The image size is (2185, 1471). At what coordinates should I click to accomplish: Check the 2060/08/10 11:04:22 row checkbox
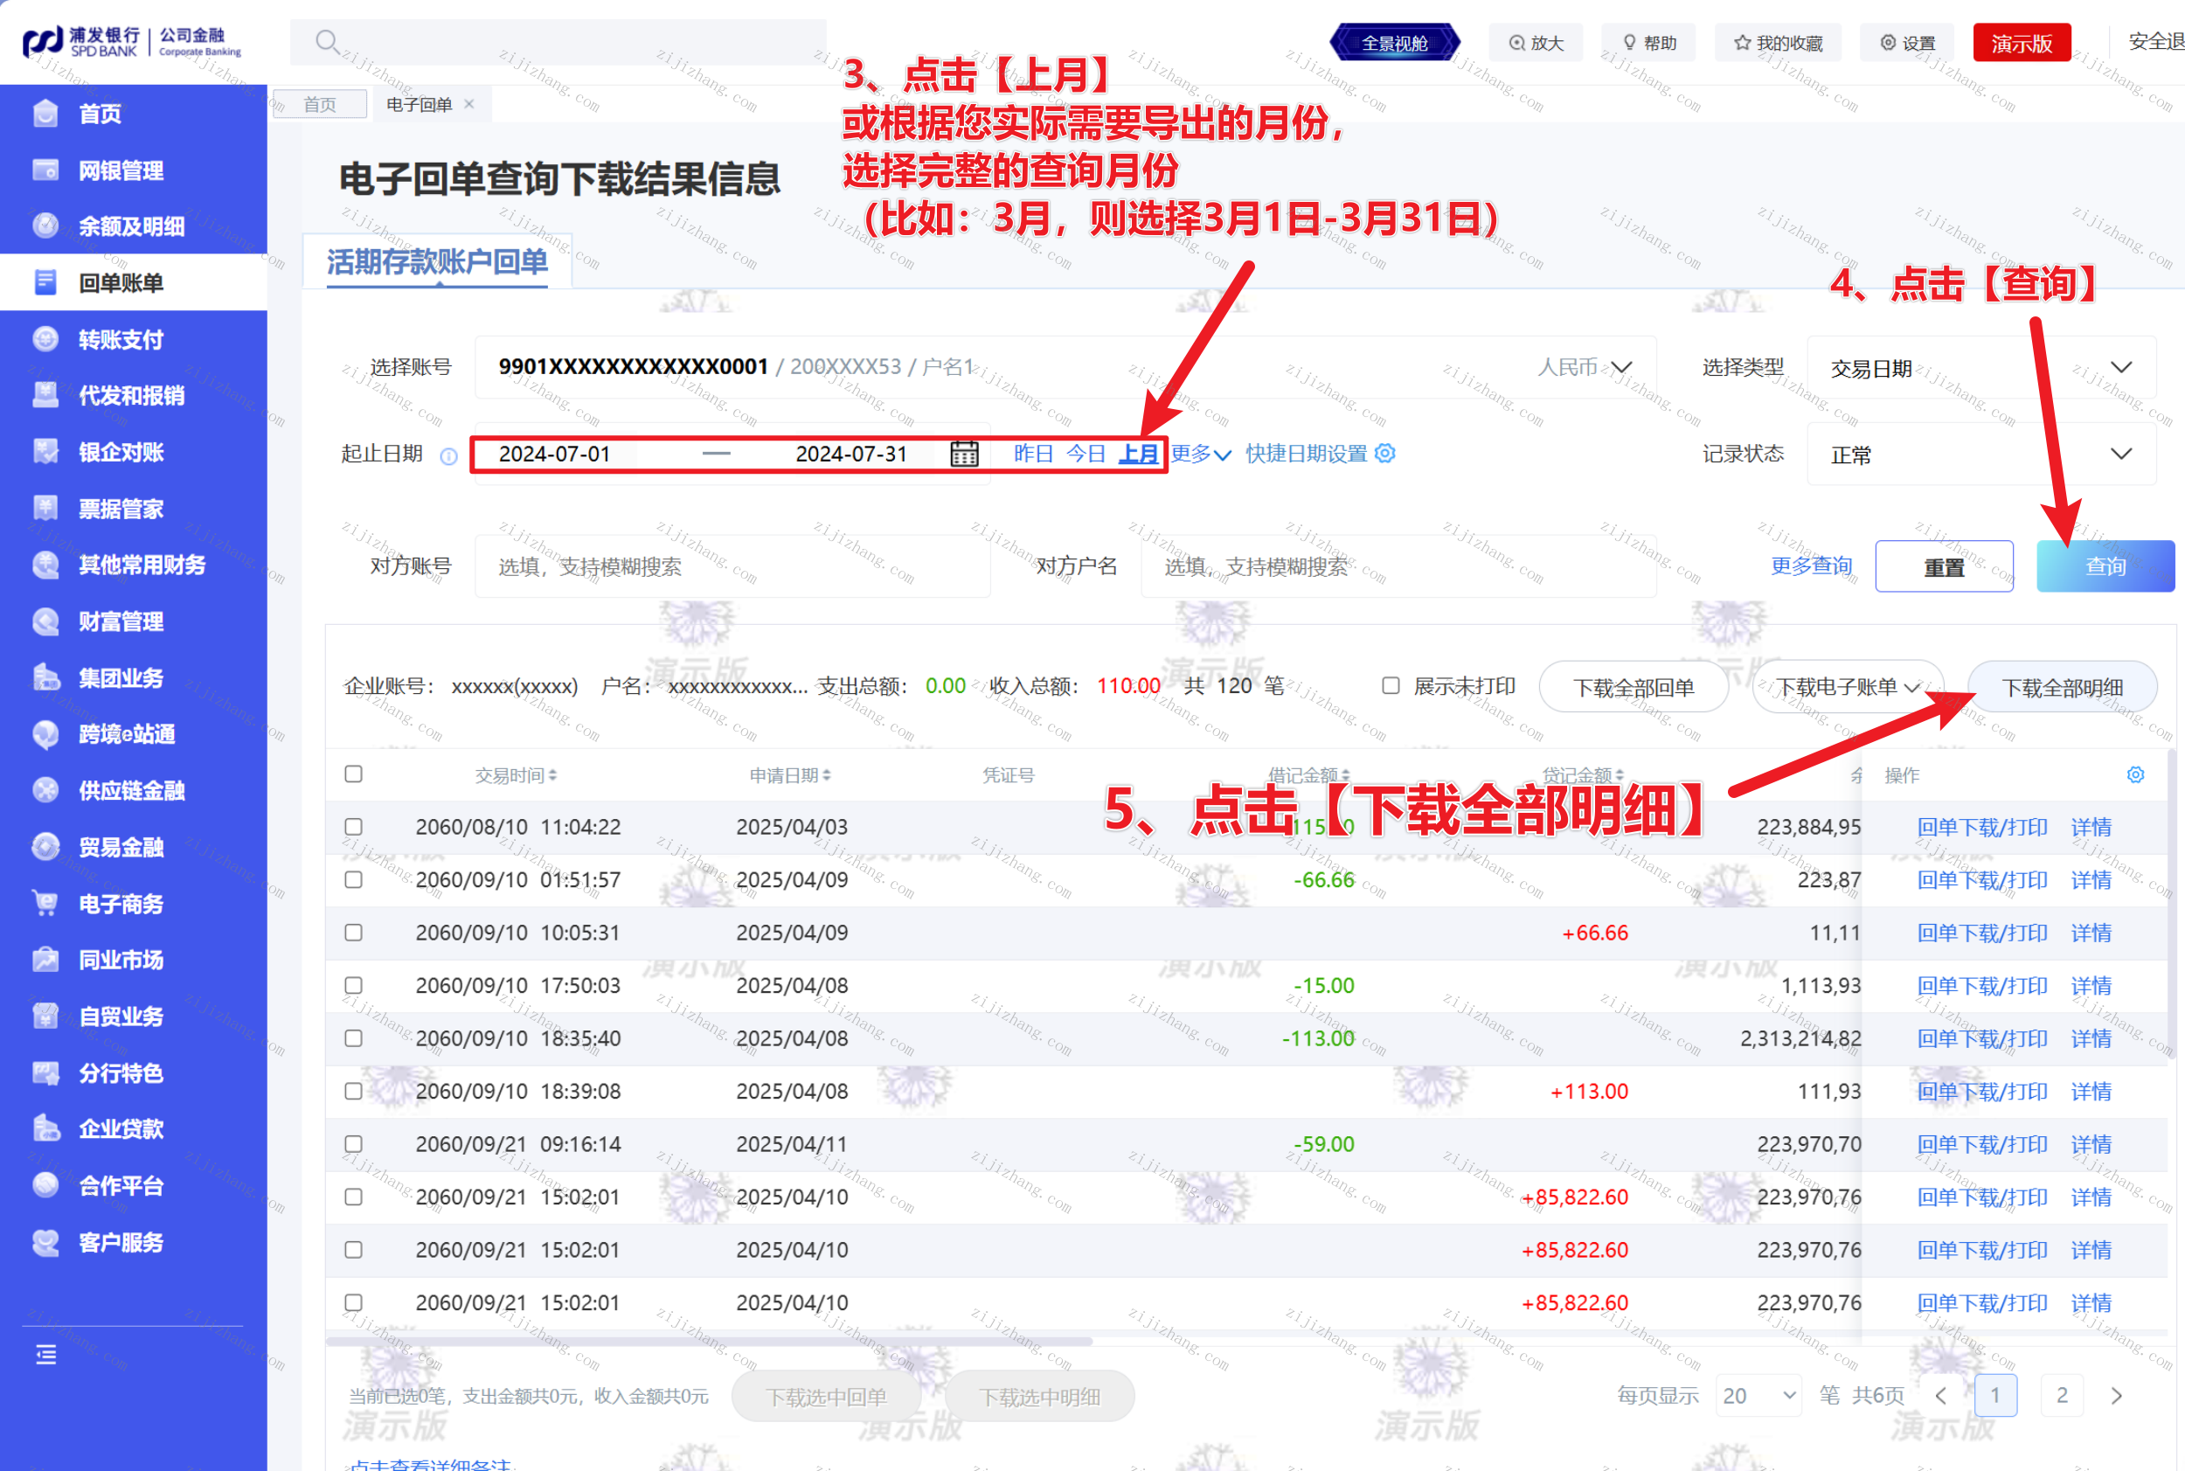[x=354, y=827]
